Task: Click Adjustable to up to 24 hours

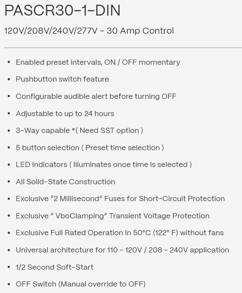Action: [65, 113]
